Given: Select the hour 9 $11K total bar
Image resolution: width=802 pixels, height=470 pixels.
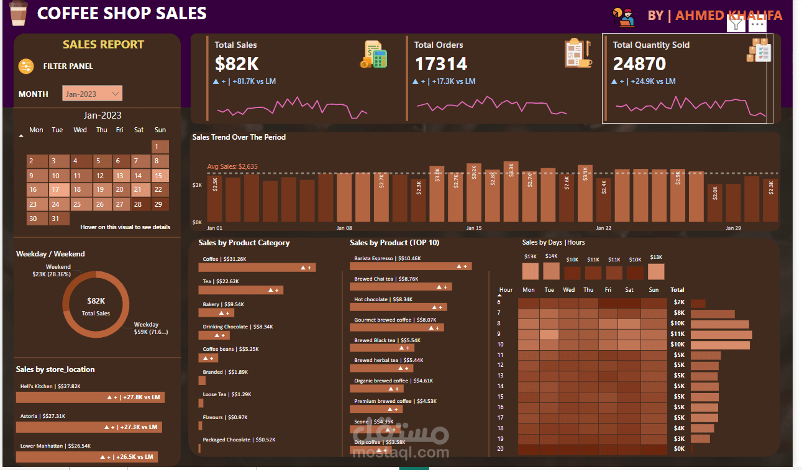Looking at the screenshot, I should click(721, 335).
